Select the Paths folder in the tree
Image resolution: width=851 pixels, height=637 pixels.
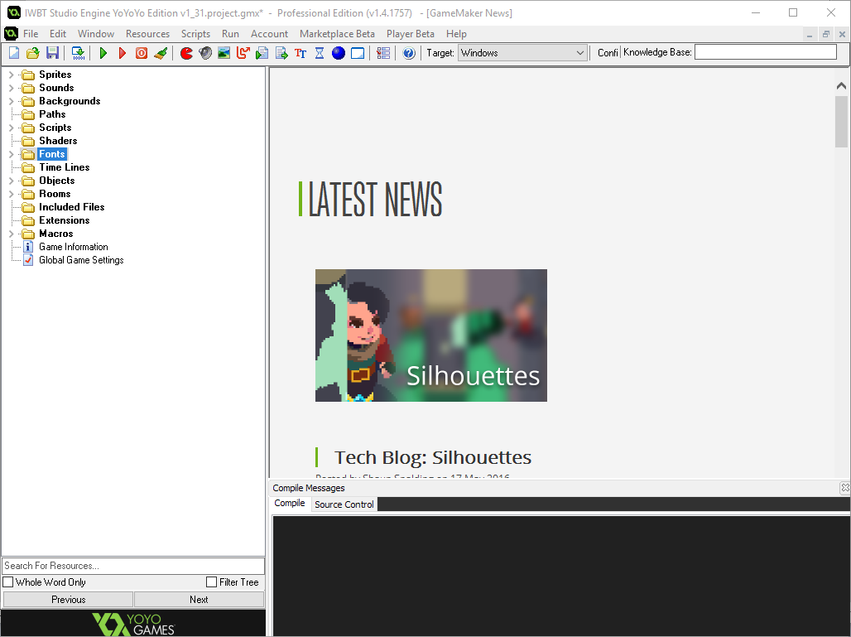(52, 114)
